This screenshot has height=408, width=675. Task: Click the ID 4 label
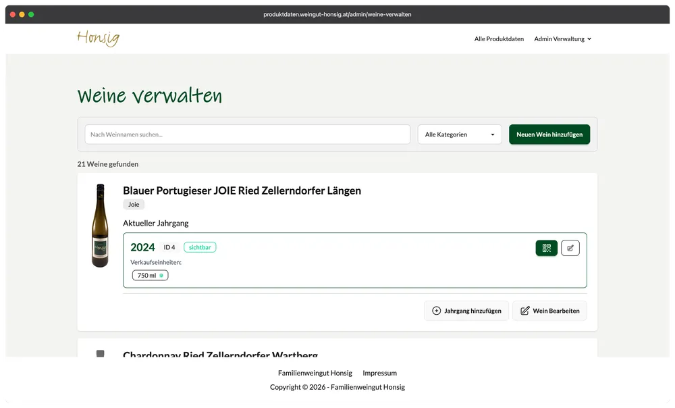(169, 247)
